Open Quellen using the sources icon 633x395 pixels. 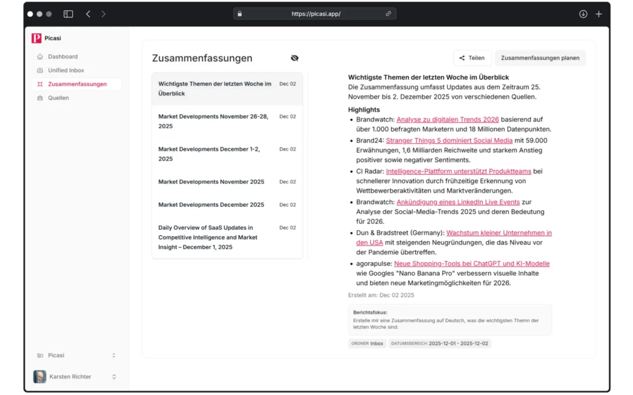[38, 98]
